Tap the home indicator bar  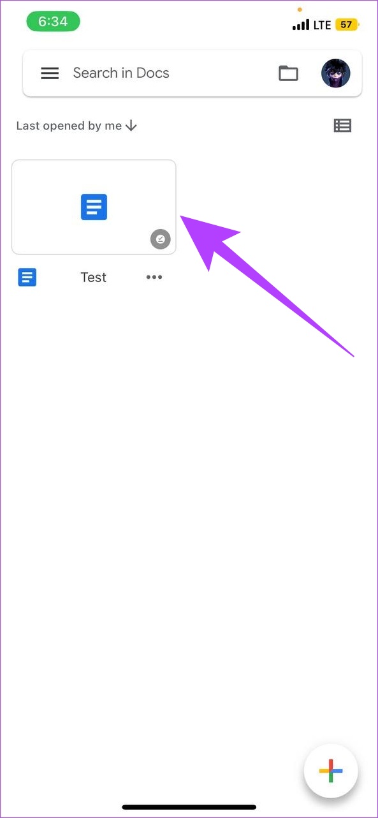tap(189, 807)
